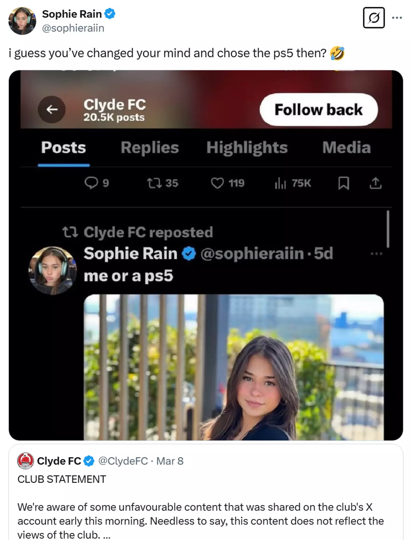Open the embedded repost's three-dot options
Image resolution: width=410 pixels, height=540 pixels.
tap(376, 253)
